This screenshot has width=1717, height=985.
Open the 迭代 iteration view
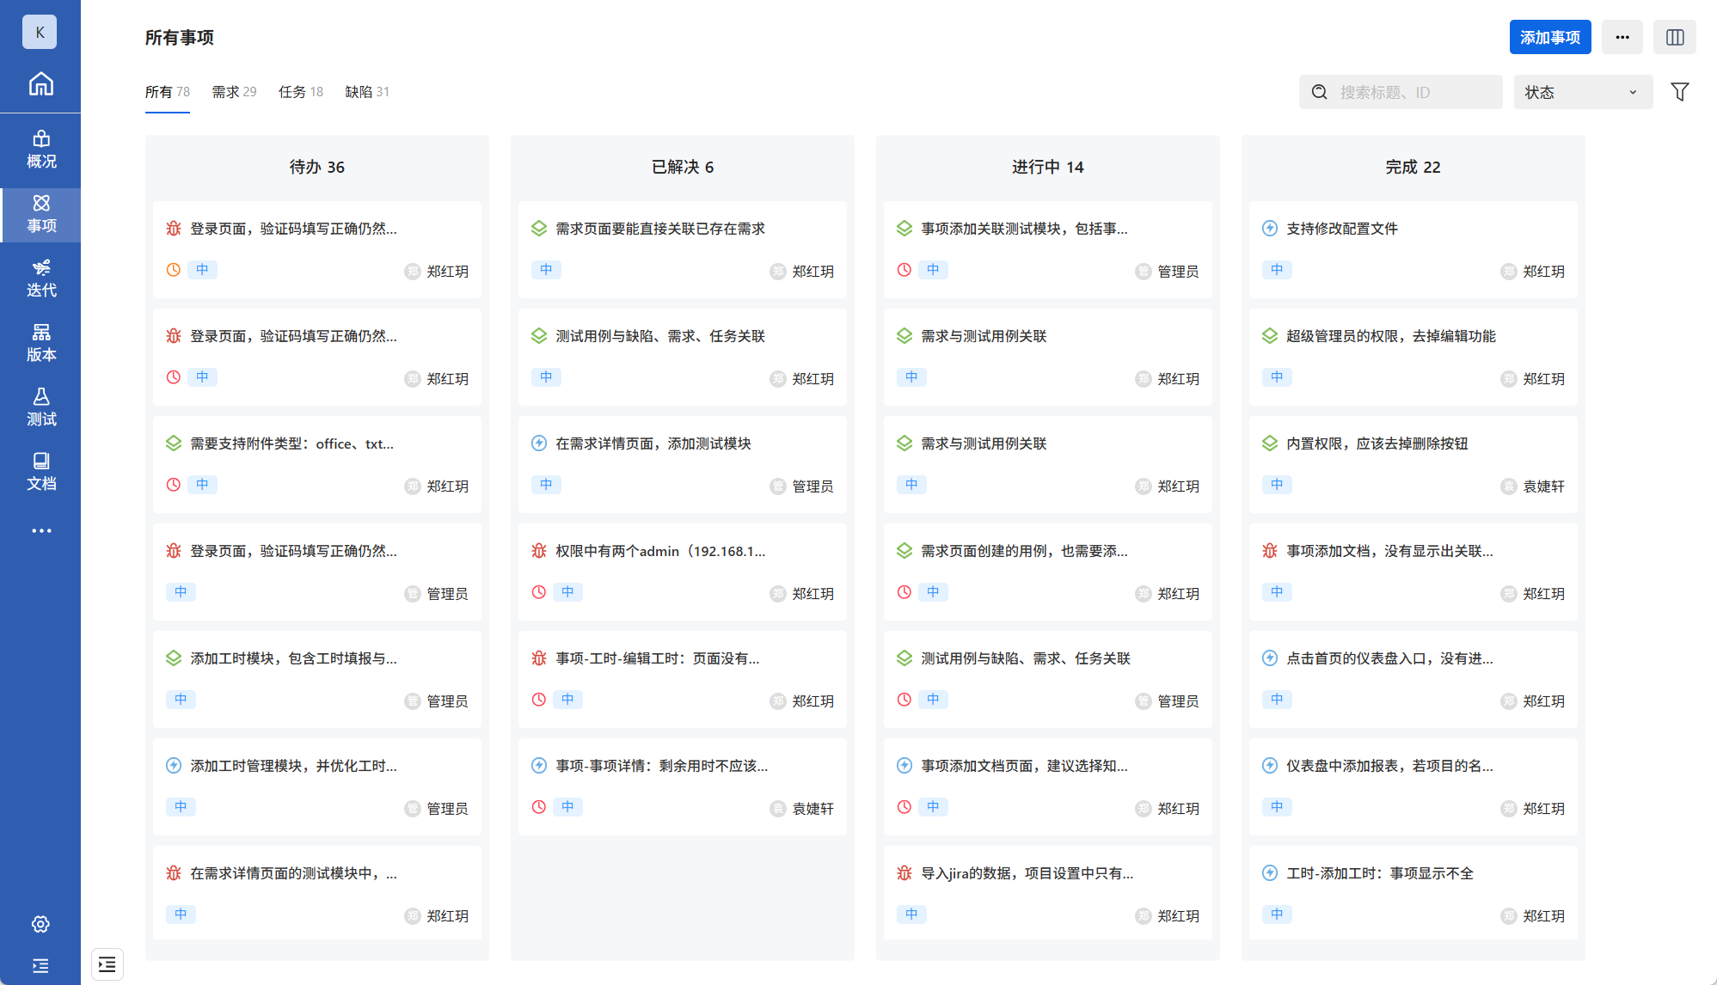[x=40, y=277]
